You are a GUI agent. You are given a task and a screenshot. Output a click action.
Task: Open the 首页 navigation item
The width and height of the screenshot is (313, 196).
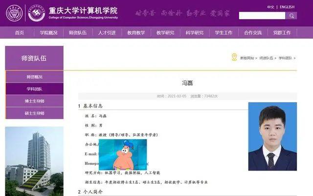pyautogui.click(x=20, y=33)
